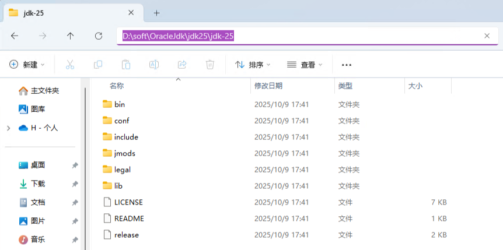Select the LICENSE file icon
503x250 pixels.
tap(107, 202)
